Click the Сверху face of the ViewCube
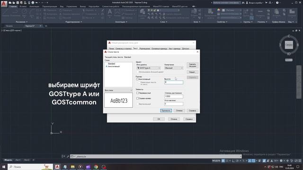Screen dimensions: 303x170 point(289,45)
